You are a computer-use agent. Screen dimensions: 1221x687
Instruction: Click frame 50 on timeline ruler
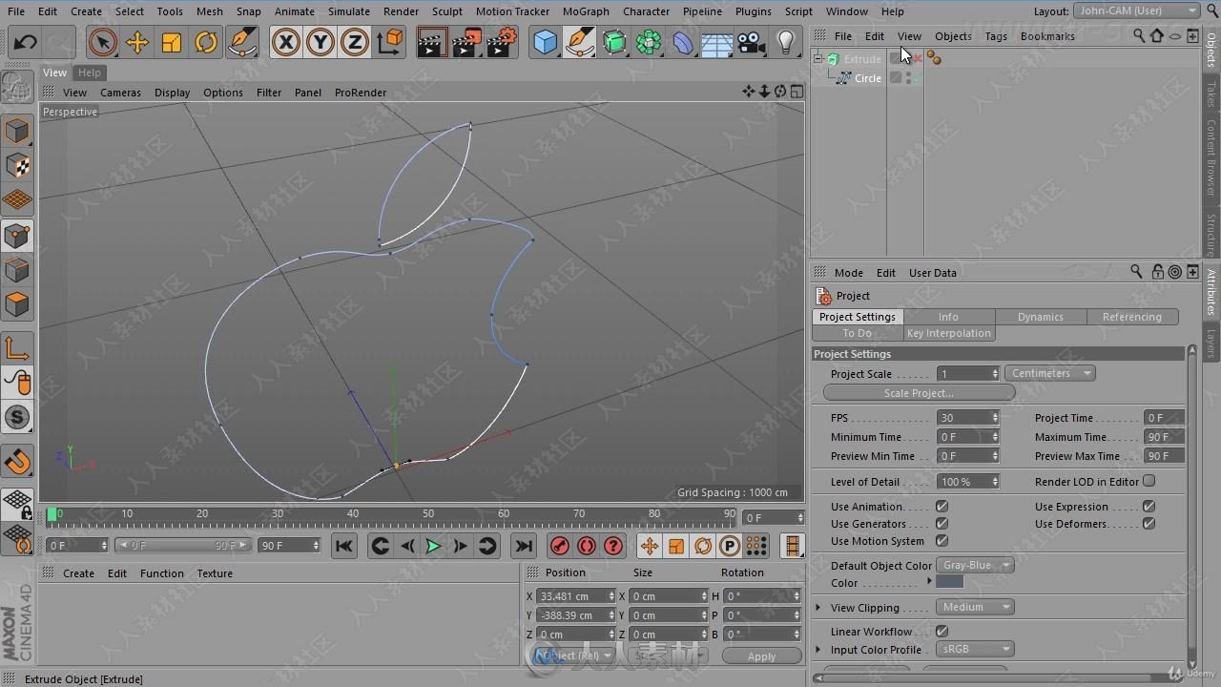[x=428, y=513]
